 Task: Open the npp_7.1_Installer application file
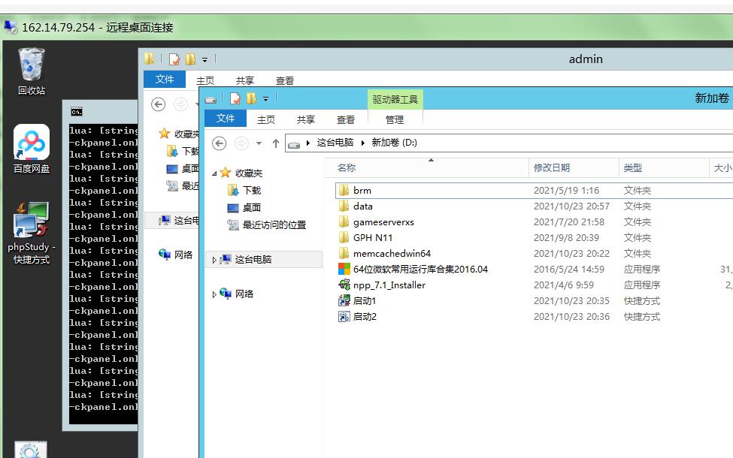(x=389, y=285)
